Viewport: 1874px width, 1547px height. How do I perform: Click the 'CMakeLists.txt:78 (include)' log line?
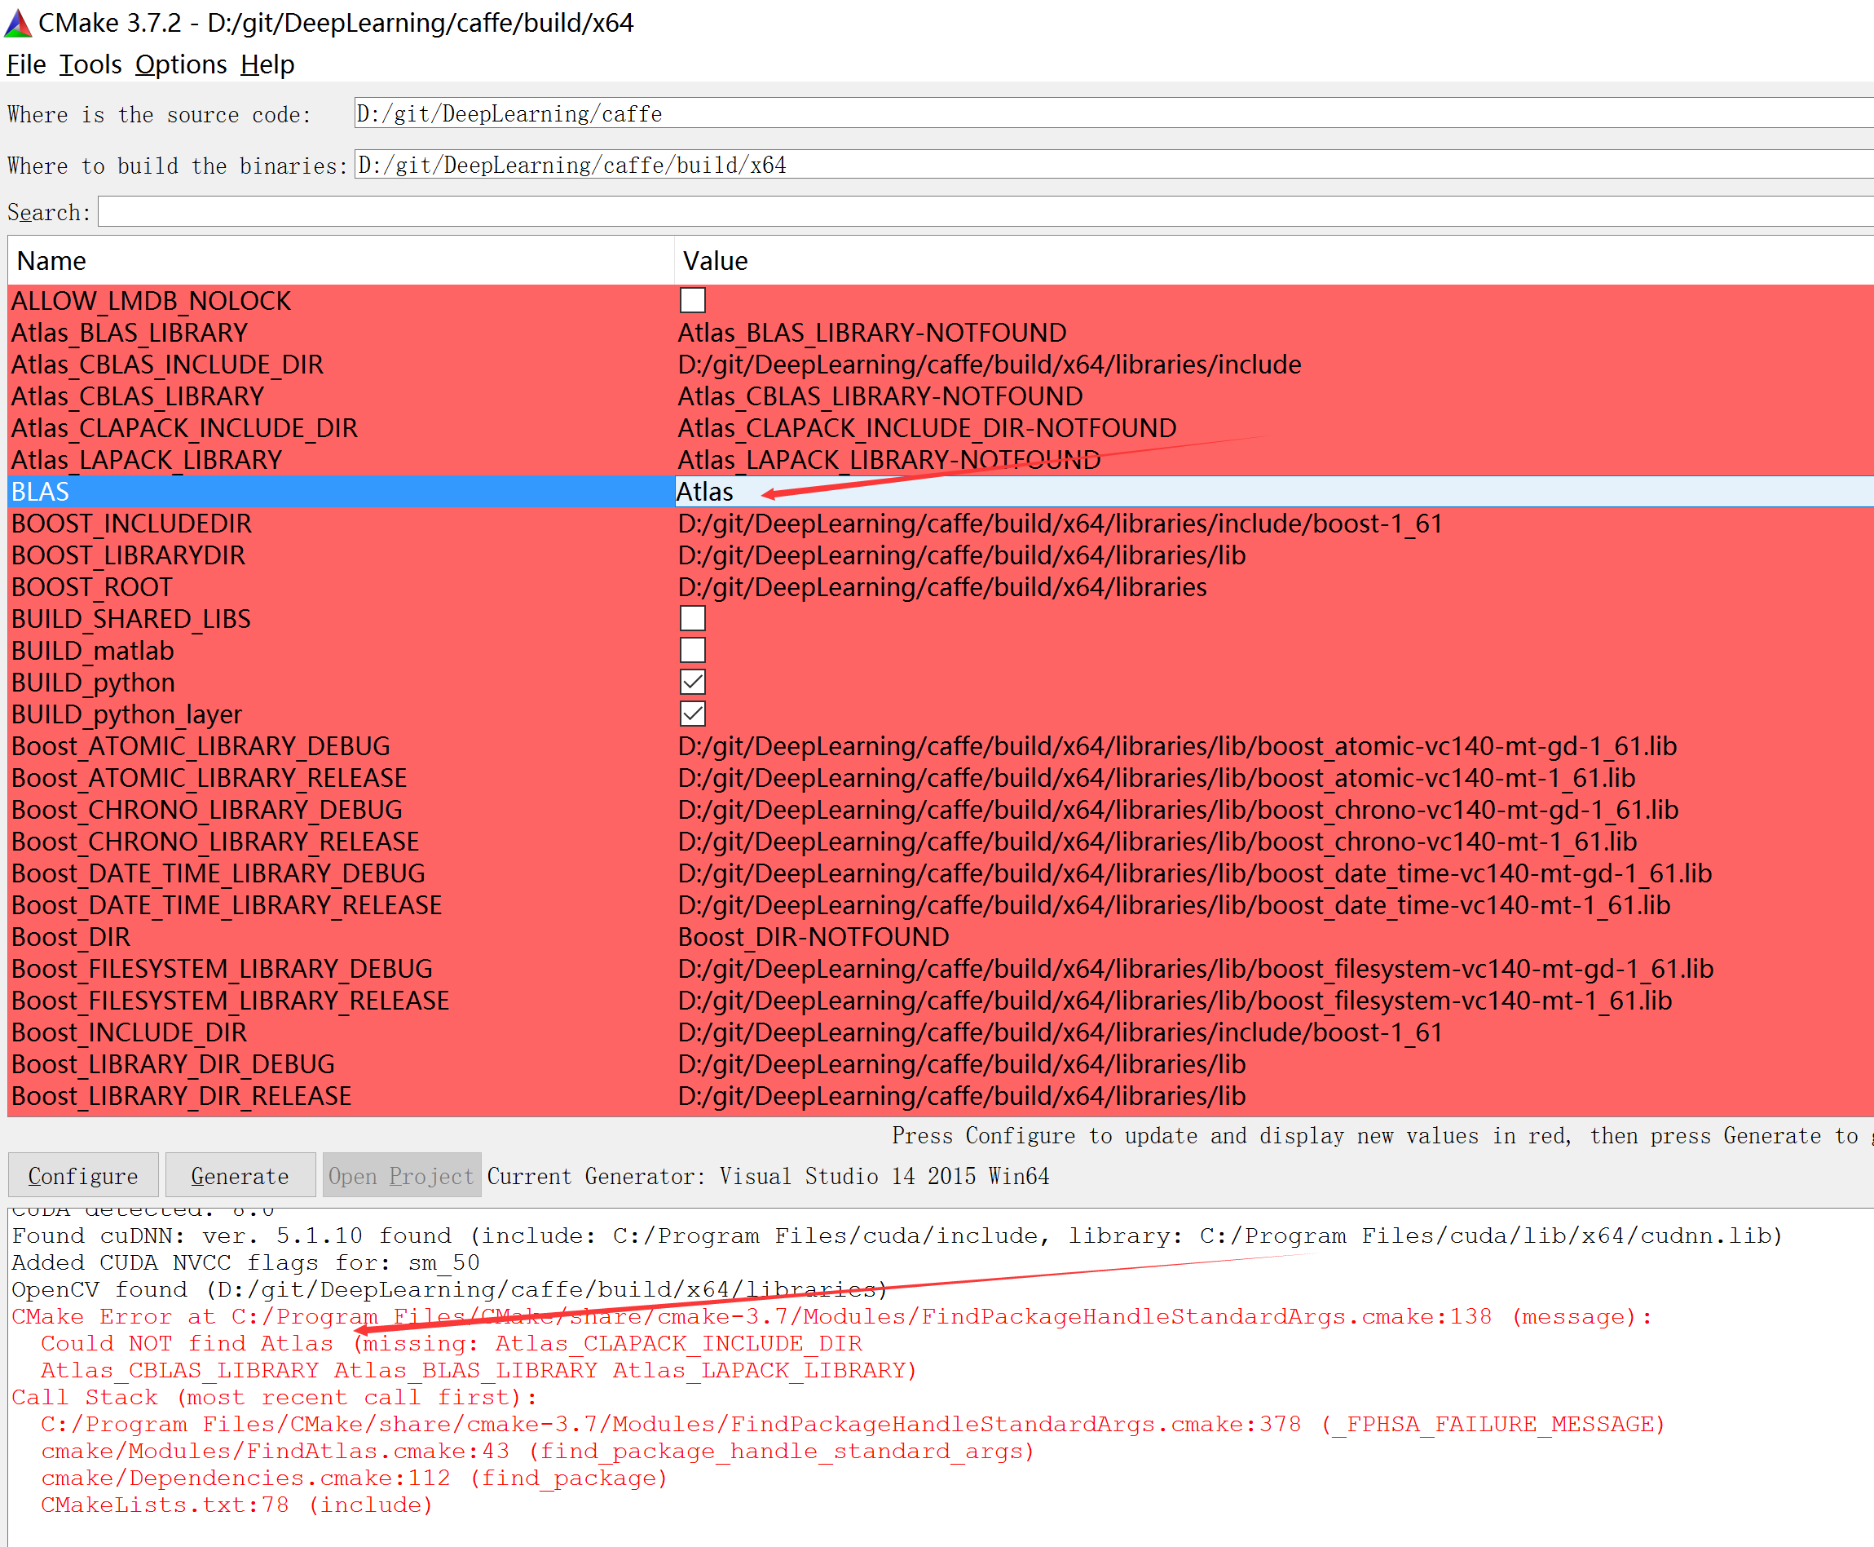(236, 1505)
